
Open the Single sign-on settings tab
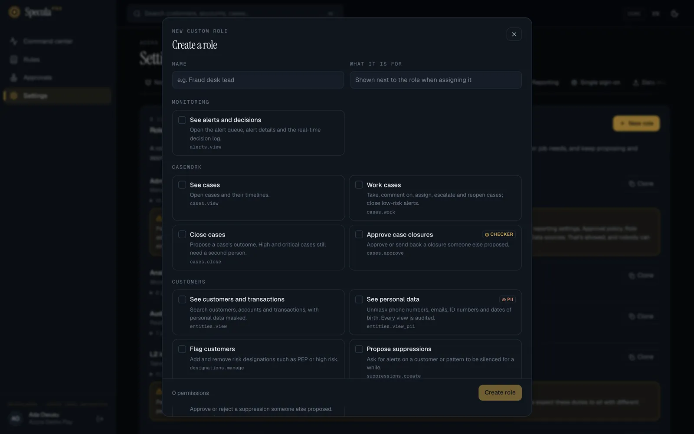596,82
